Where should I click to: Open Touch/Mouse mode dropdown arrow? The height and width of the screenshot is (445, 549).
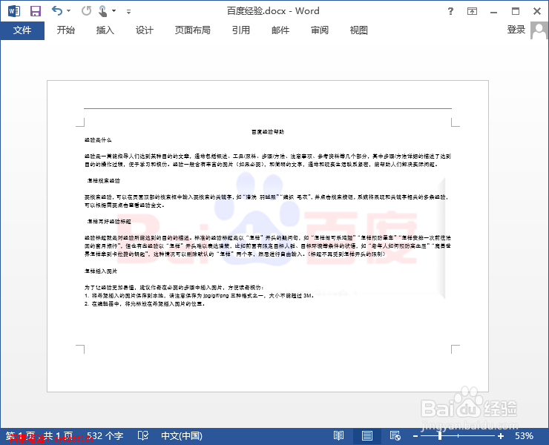(x=114, y=11)
